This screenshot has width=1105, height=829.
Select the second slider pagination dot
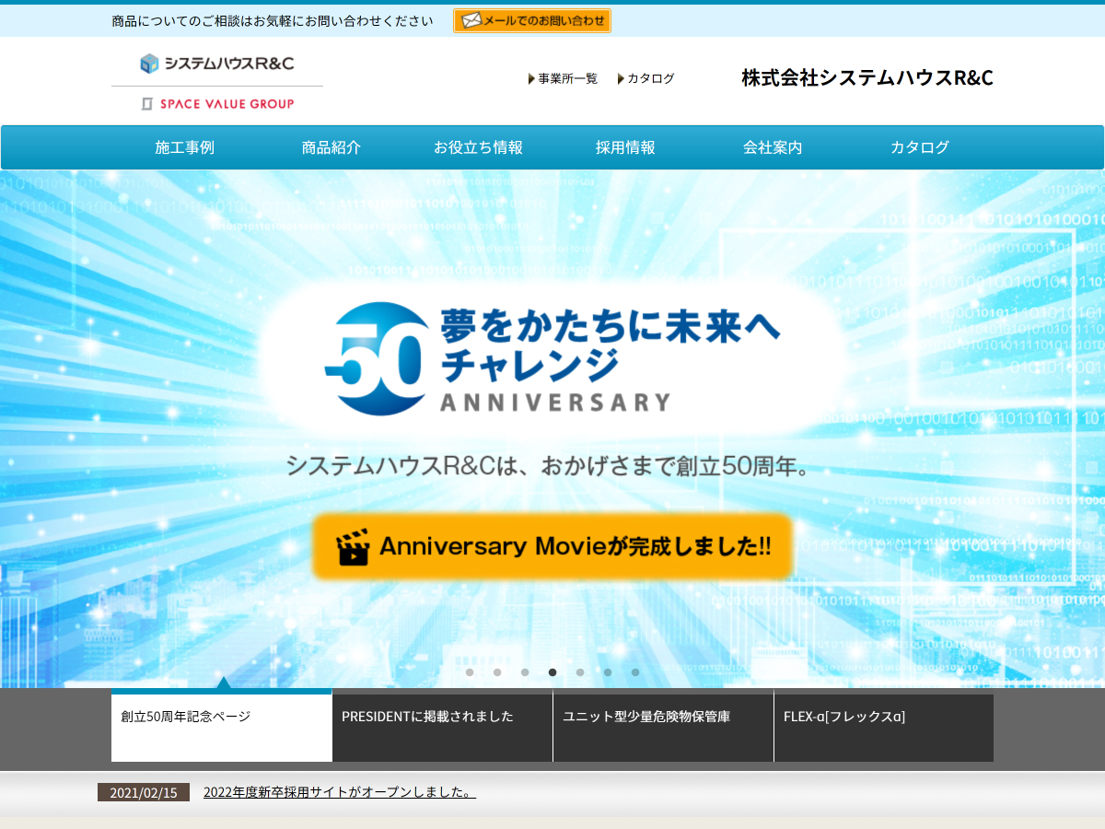[x=497, y=672]
